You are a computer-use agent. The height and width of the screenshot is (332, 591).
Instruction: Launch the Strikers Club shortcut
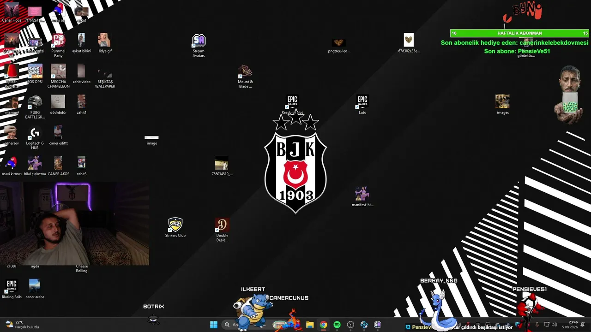[175, 228]
